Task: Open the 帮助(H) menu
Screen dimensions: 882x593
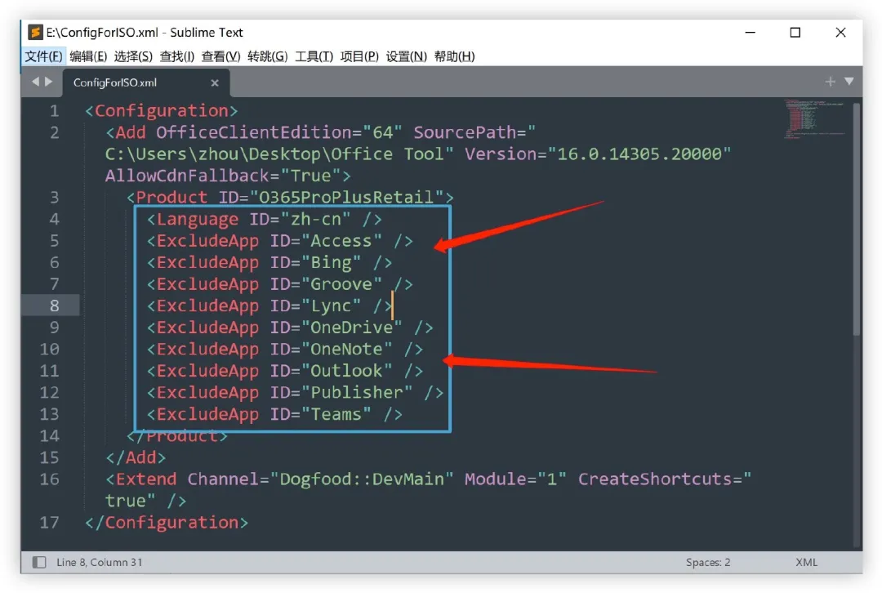Action: coord(455,56)
